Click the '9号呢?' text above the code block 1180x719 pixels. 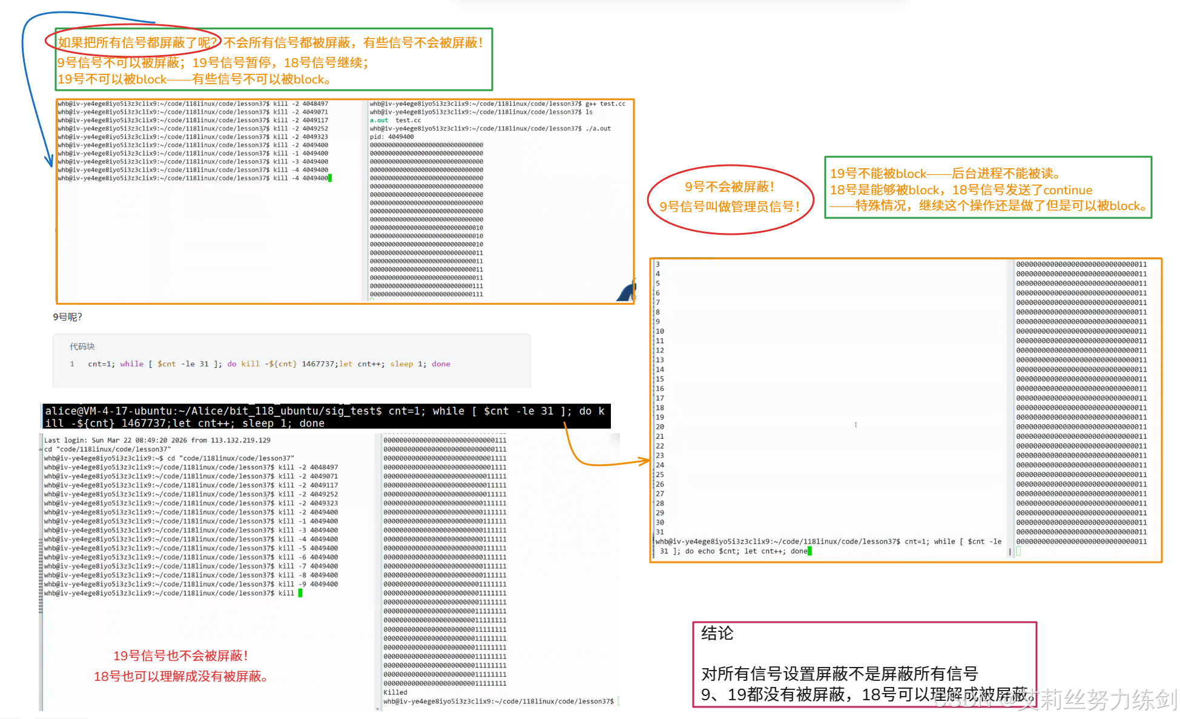click(x=67, y=317)
